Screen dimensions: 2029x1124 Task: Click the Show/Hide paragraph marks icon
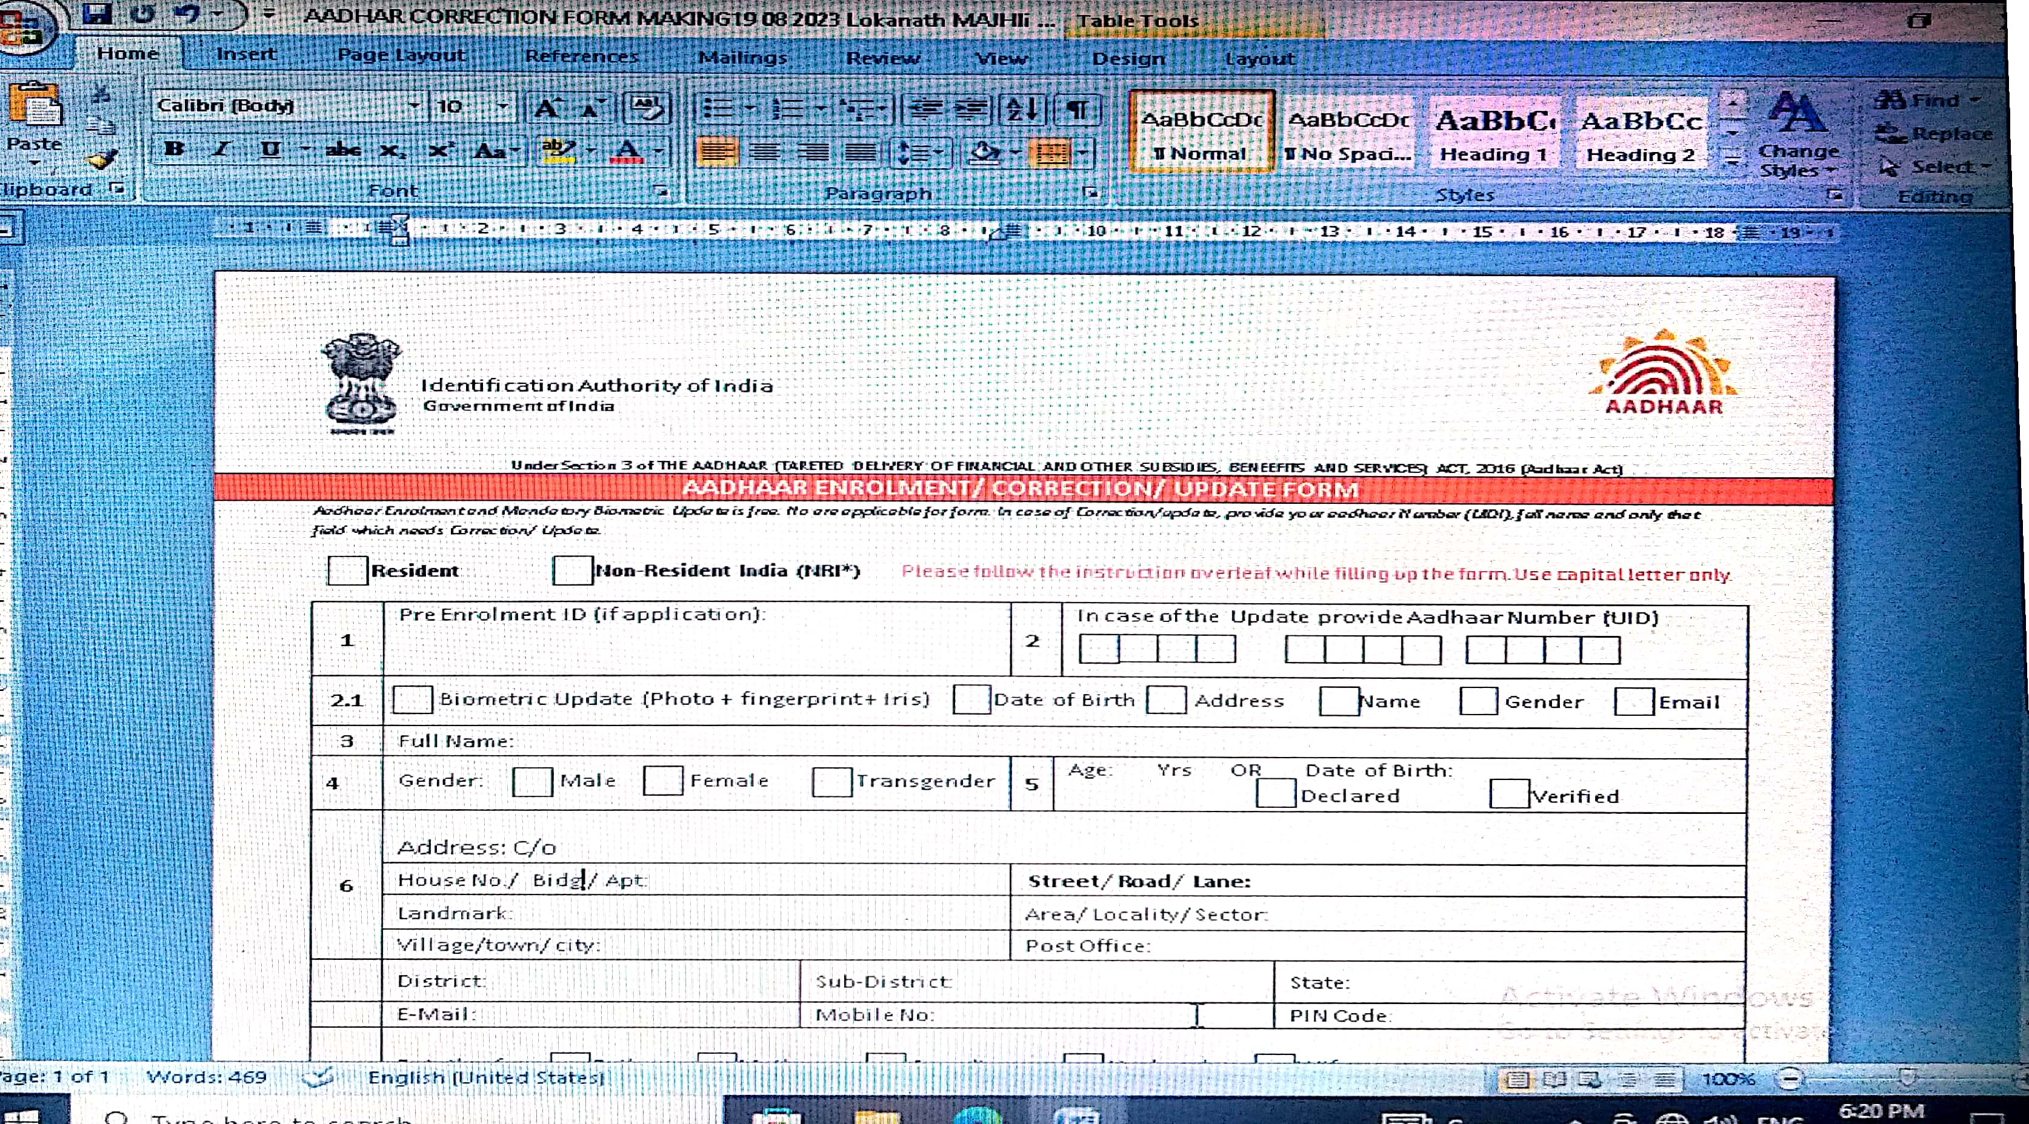[x=1077, y=110]
